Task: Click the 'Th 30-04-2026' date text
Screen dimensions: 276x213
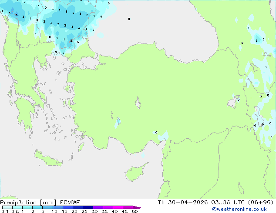Action: click(x=183, y=203)
